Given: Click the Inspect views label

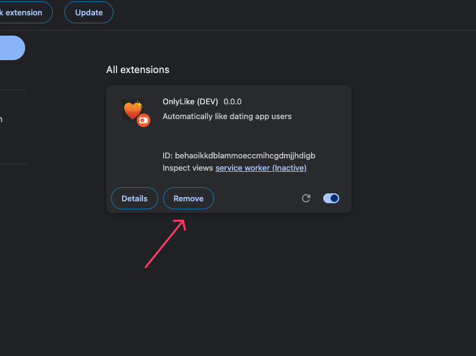Looking at the screenshot, I should (188, 168).
